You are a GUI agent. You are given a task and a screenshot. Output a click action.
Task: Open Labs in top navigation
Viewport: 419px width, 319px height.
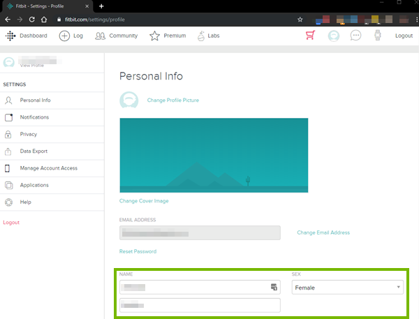point(214,36)
